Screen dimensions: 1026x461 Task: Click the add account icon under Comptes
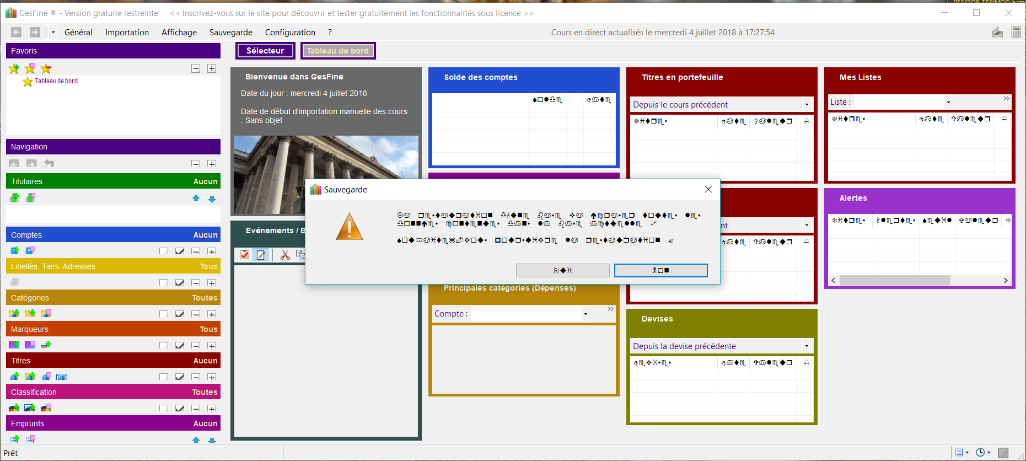coord(15,251)
